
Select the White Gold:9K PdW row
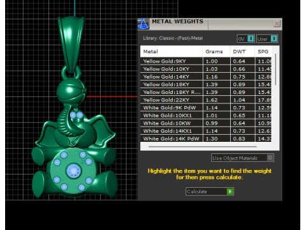click(206, 108)
